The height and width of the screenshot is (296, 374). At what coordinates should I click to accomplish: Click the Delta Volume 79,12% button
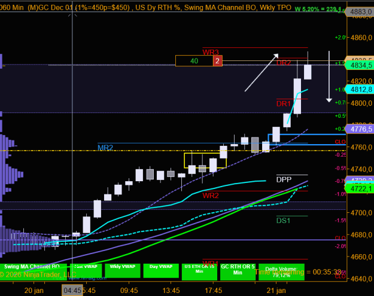point(281,271)
